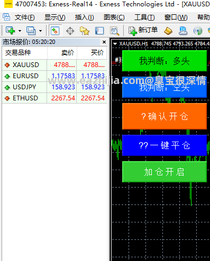Click the green up arrow beside USDJPY
This screenshot has width=210, height=261.
click(7, 87)
